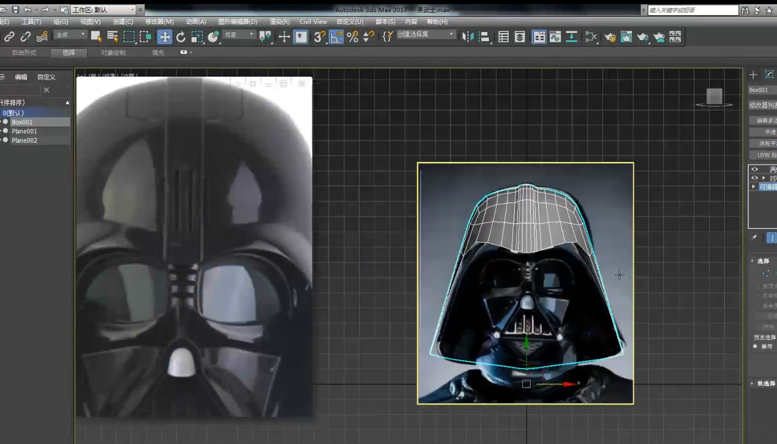Toggle visibility dot of Plane001 row
The width and height of the screenshot is (777, 444).
coord(5,131)
